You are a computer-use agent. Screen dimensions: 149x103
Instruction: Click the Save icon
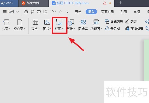26,12
